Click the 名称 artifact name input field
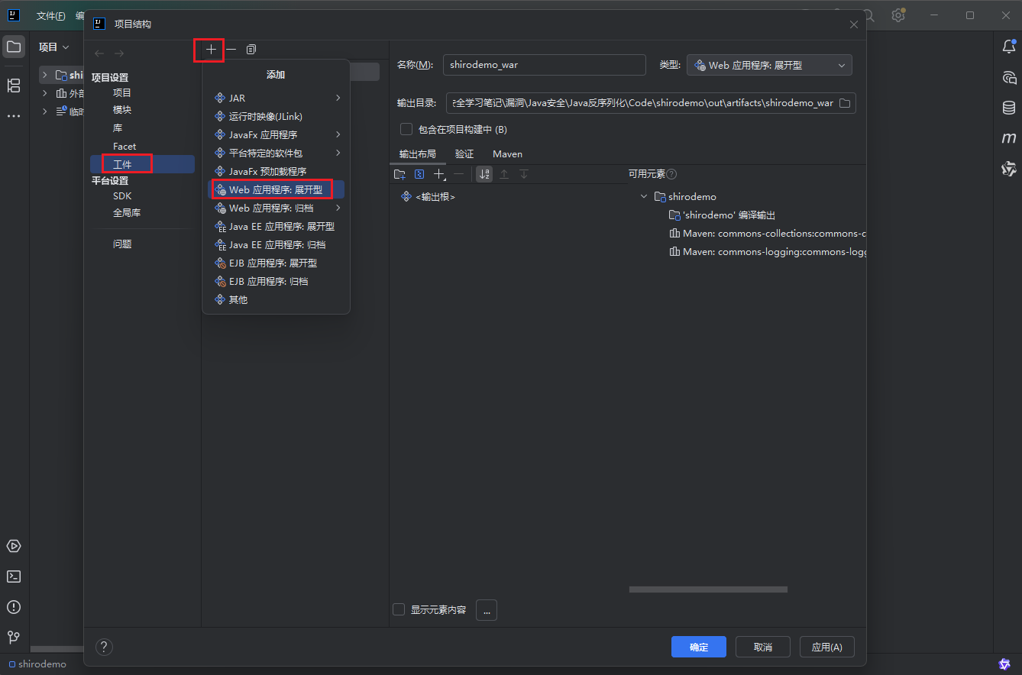This screenshot has width=1022, height=675. tap(544, 65)
